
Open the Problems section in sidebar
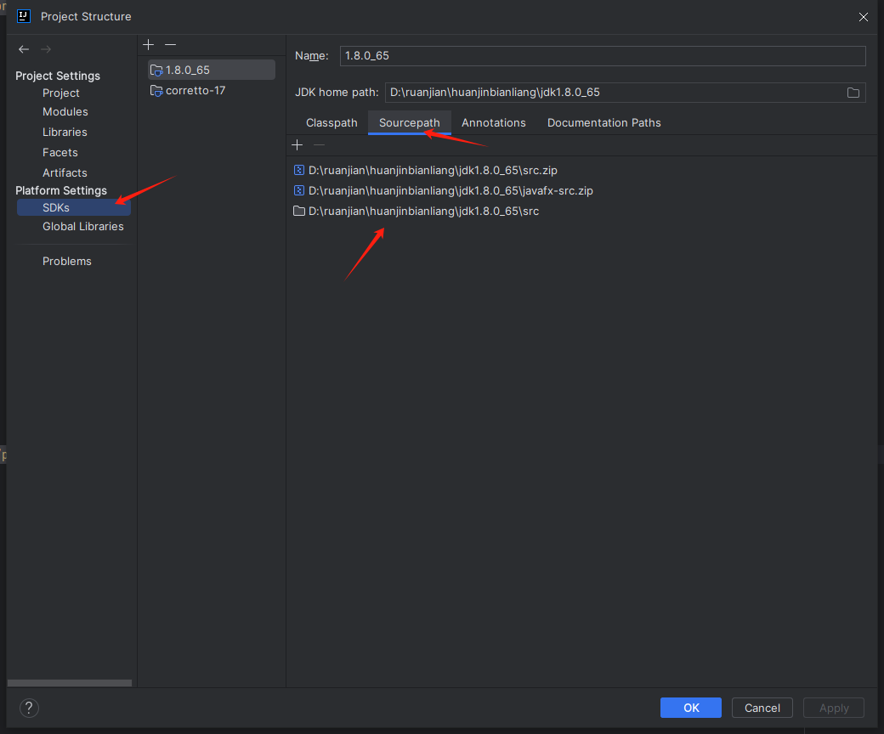coord(67,261)
